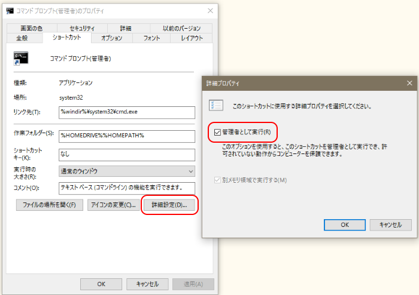Toggle the 管理者として実行(R) checkbox
419x295 pixels.
pyautogui.click(x=217, y=132)
